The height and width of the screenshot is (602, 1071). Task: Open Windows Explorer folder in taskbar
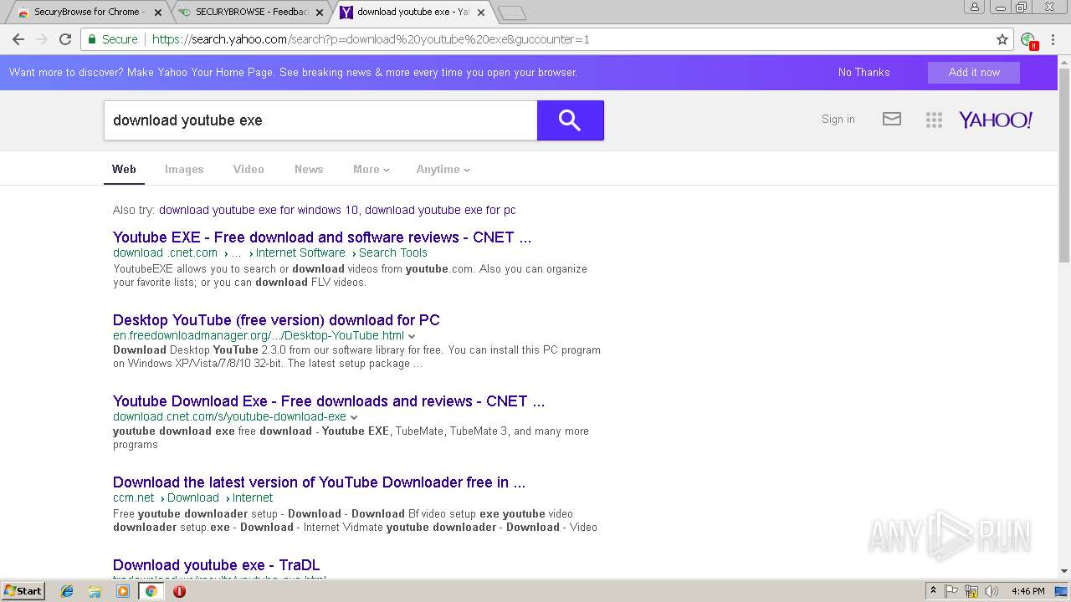pos(95,591)
